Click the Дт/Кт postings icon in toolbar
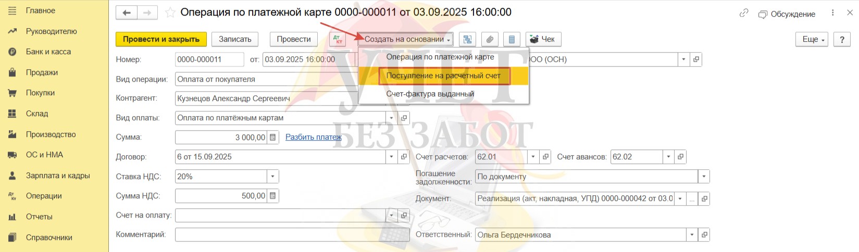Screen dimensions: 859x252 (338, 40)
